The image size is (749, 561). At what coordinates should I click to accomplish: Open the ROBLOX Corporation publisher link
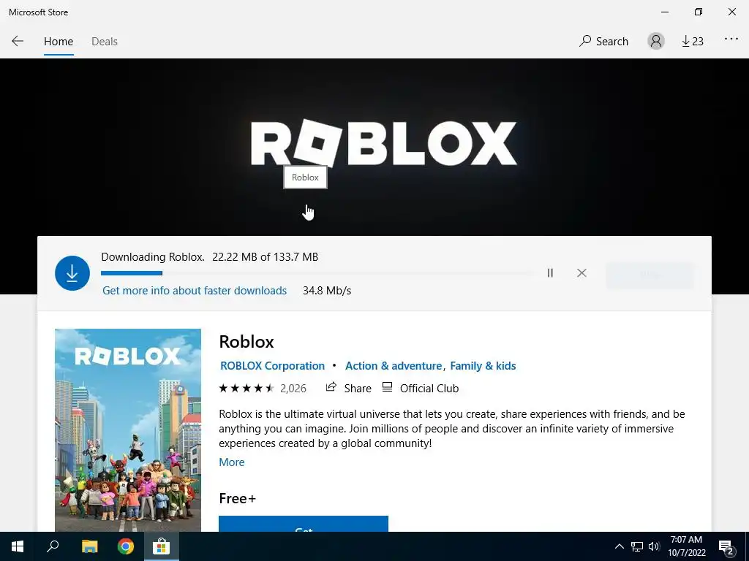click(x=272, y=366)
